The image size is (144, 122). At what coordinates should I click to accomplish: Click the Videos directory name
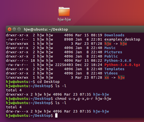[111, 73]
